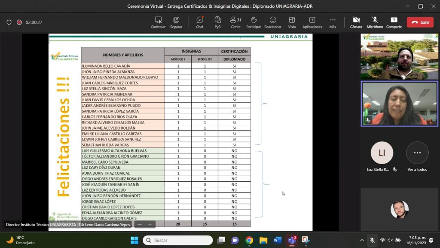
Task: Open the PyR questions panel
Action: click(x=217, y=22)
